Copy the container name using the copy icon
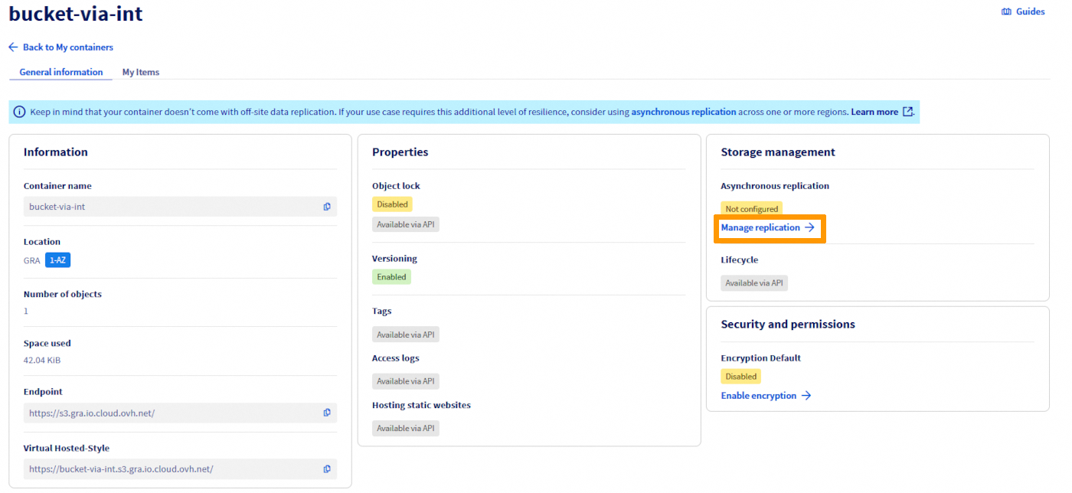This screenshot has height=493, width=1072. 327,206
